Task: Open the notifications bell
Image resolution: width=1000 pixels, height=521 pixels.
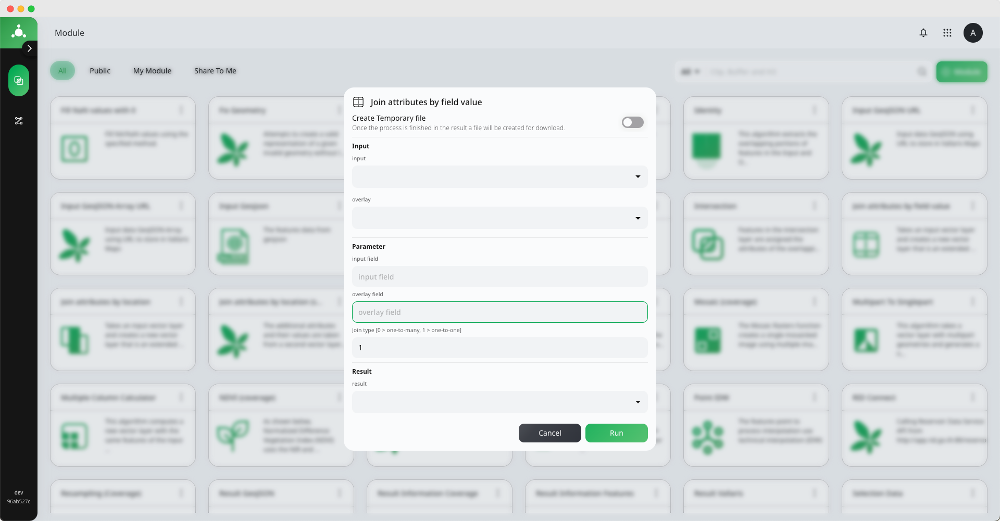Action: point(923,33)
